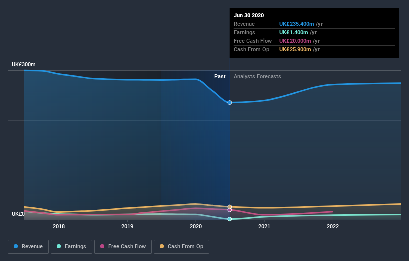The height and width of the screenshot is (261, 409).
Task: Click the Cash From Op tooltip row label
Action: tap(251, 49)
